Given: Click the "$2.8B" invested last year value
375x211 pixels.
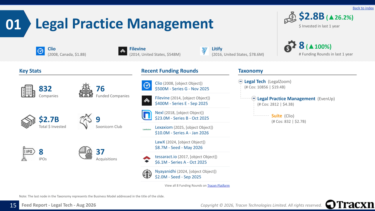Looking at the screenshot, I should pos(312,16).
